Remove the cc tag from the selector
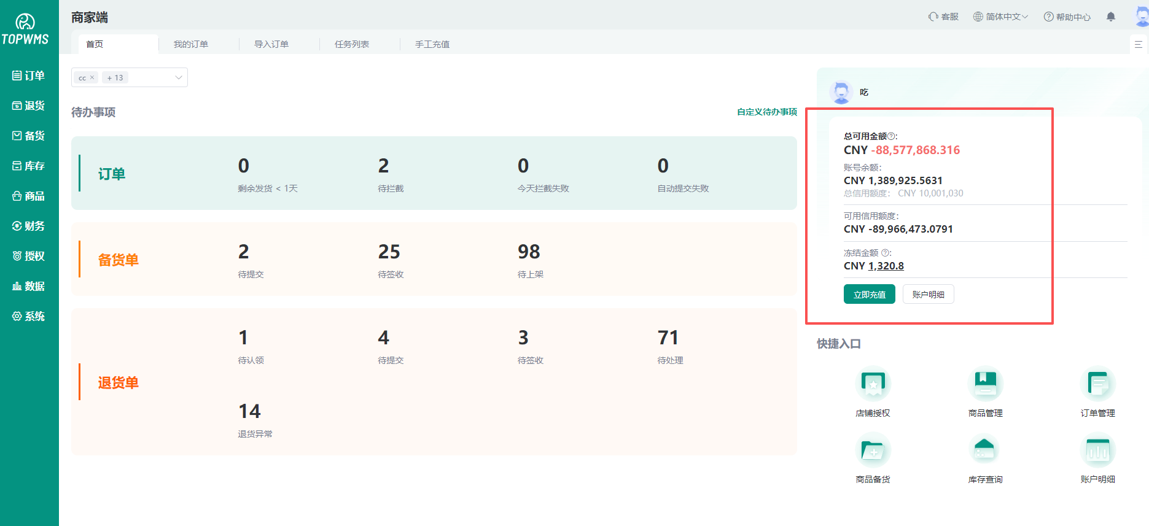The width and height of the screenshot is (1149, 526). pos(92,77)
